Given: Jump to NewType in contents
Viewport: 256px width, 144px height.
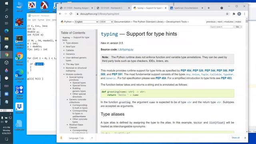Looking at the screenshot, I should [x=70, y=46].
